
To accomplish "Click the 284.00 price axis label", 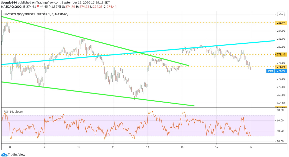I will tap(281, 31).
